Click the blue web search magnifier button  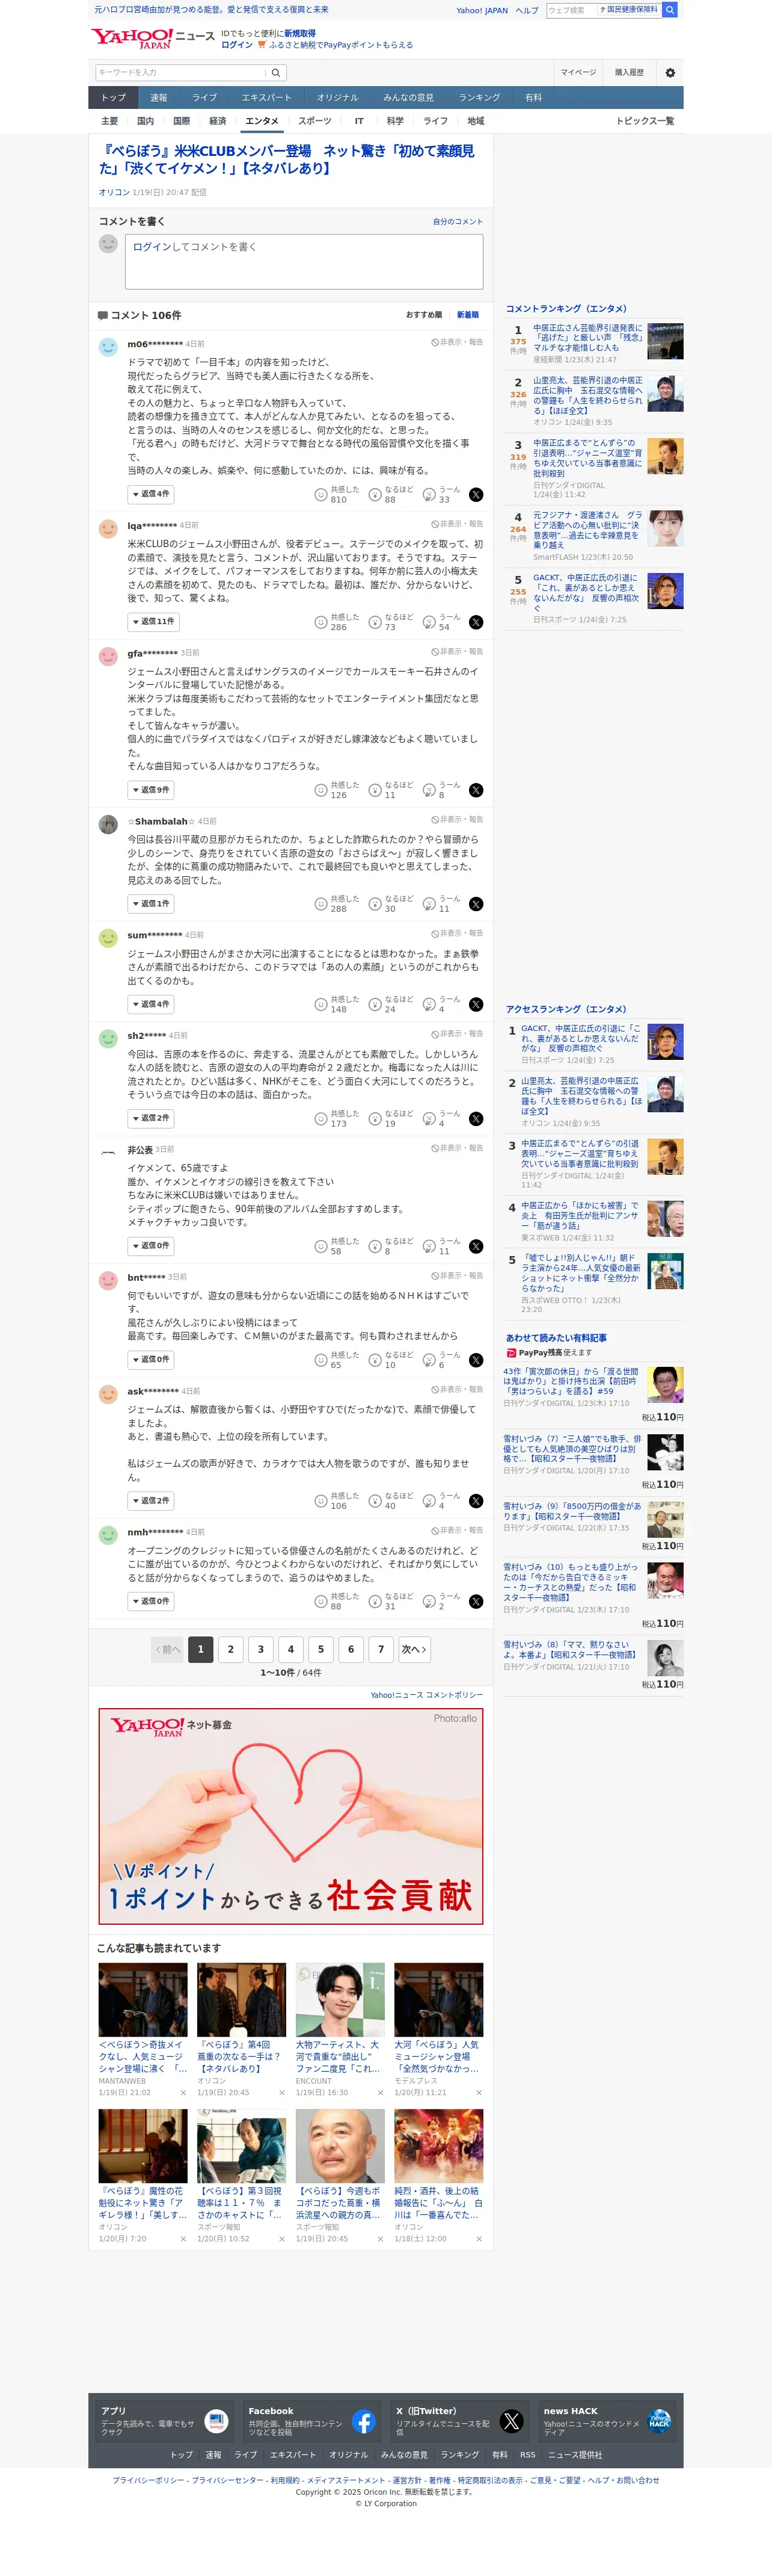click(x=670, y=10)
